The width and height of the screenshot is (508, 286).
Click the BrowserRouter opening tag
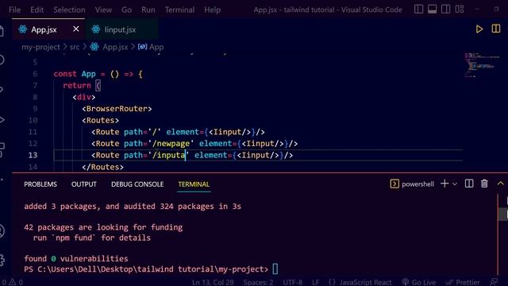[x=117, y=109]
